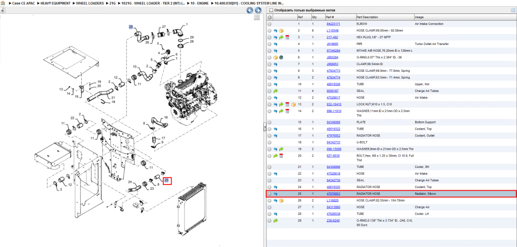Screen dimensions: 517x247
Task: Click red list icon on BOLT ref 20 row
Action: click(281, 156)
